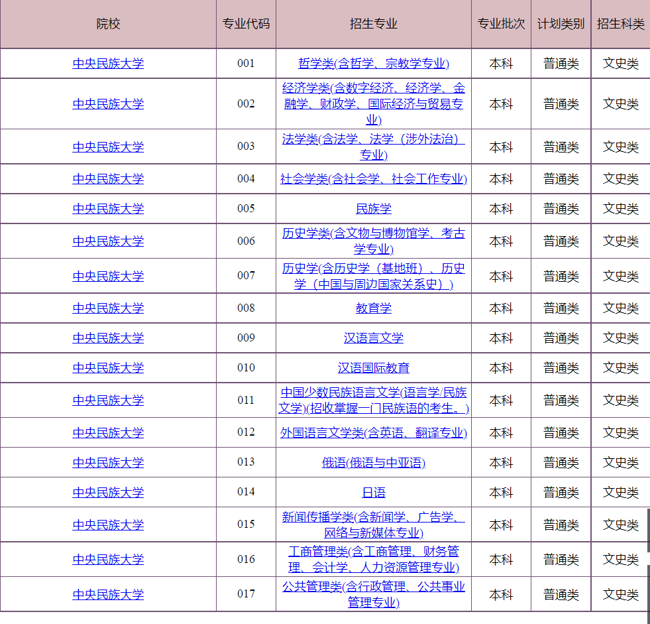
Task: Click 中央民族大学 link in row 017
Action: 108,595
